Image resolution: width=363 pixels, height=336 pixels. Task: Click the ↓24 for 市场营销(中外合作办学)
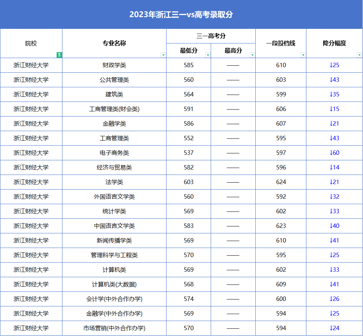pyautogui.click(x=334, y=328)
